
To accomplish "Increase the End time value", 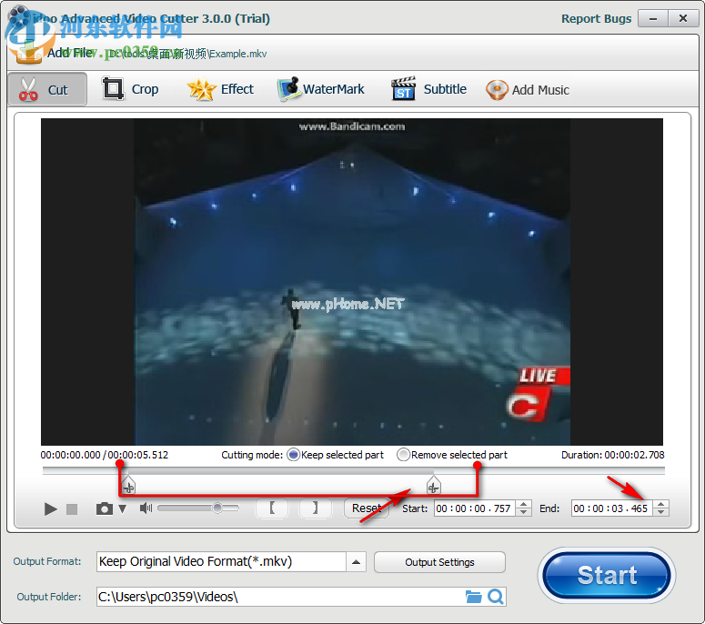I will point(661,504).
